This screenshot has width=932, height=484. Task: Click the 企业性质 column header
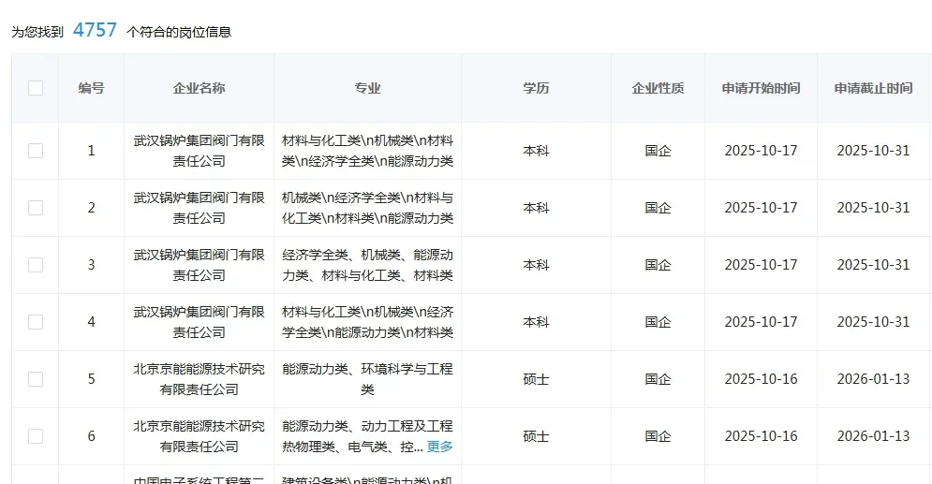tap(658, 88)
